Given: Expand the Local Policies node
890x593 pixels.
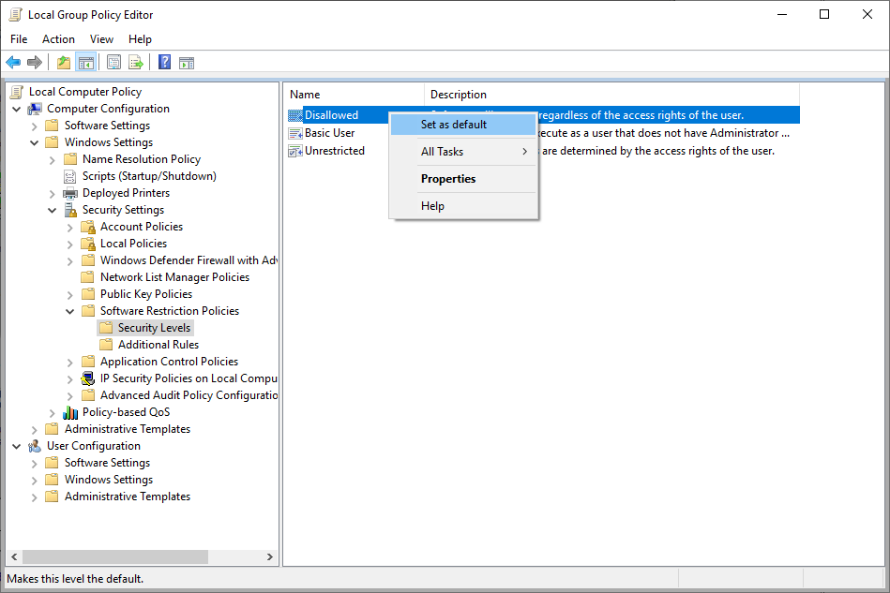Looking at the screenshot, I should [x=69, y=245].
